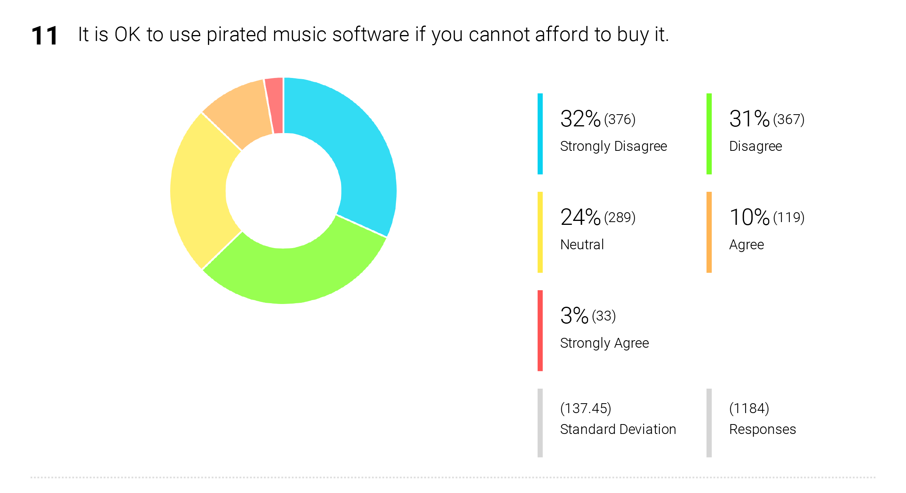Click the red legend bar for Strongly Agree

(x=540, y=331)
